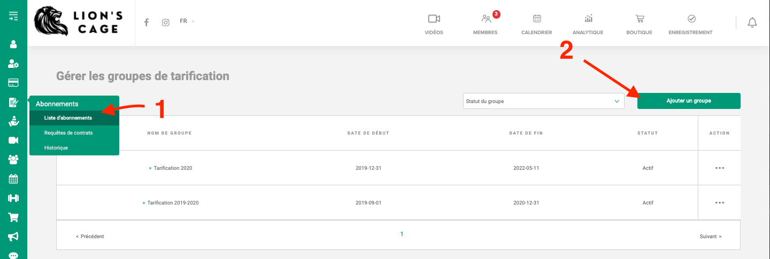Open the Instagram link icon
This screenshot has height=259, width=770.
coord(166,22)
